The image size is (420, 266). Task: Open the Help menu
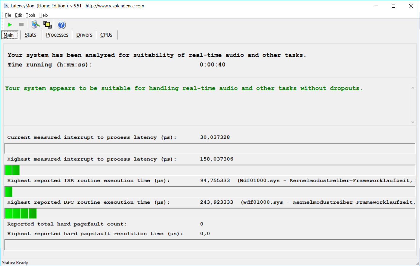coord(43,15)
